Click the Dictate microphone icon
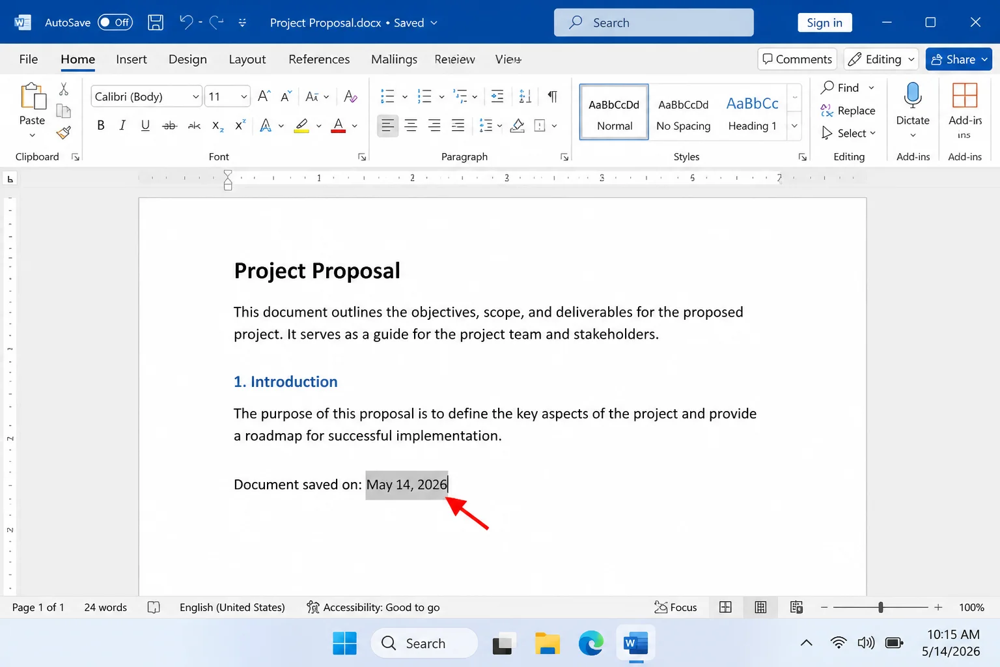 (x=913, y=95)
